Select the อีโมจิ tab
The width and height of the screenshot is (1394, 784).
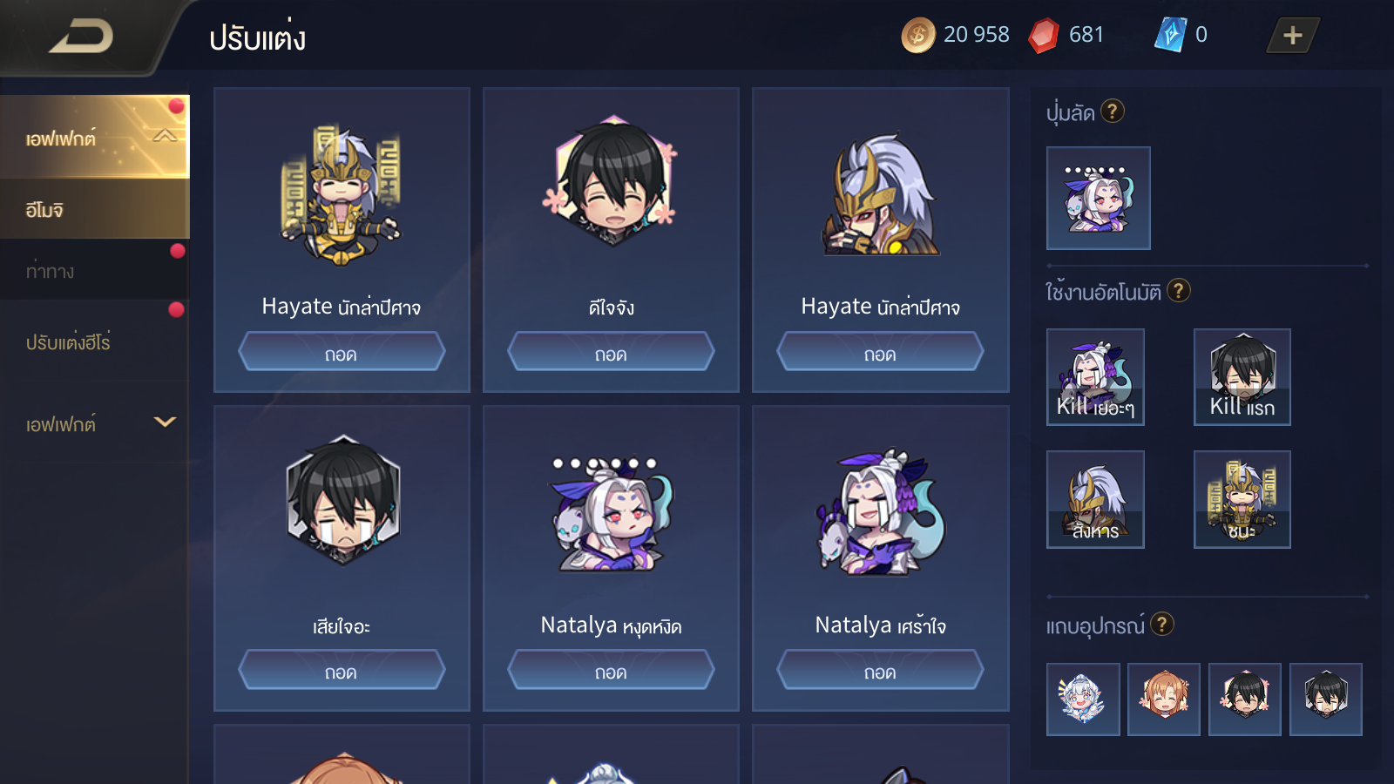tap(95, 209)
